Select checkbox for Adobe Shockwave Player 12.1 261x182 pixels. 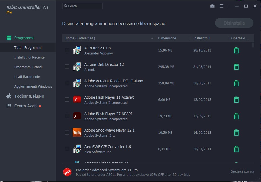[x=67, y=132]
